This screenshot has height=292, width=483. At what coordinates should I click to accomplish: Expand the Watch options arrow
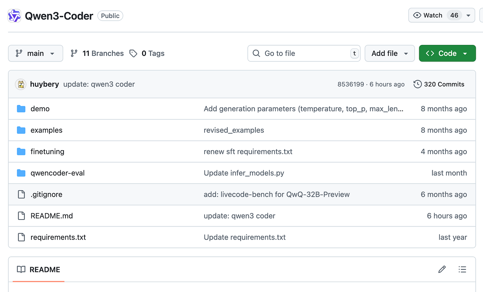468,16
